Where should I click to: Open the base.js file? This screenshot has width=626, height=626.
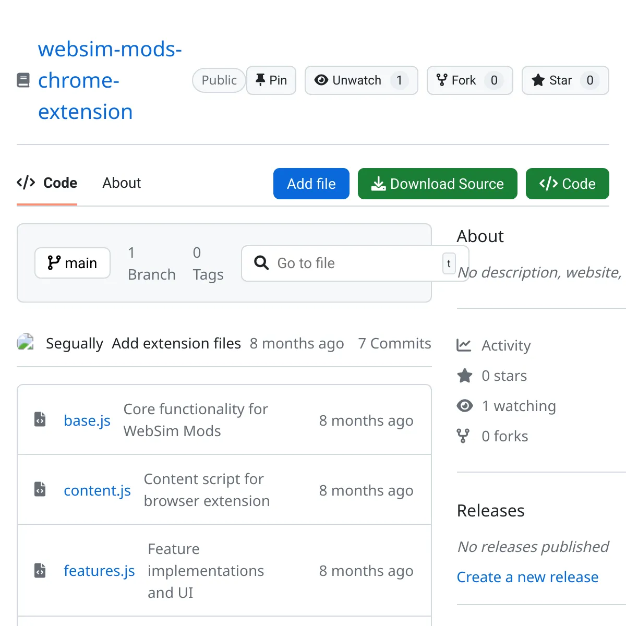click(87, 420)
